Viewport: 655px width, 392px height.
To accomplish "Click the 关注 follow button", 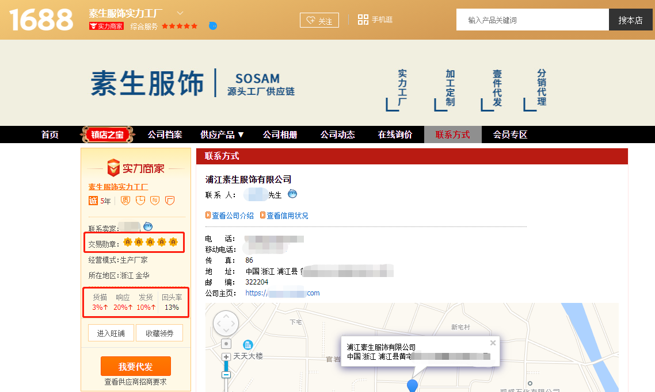I will 319,20.
